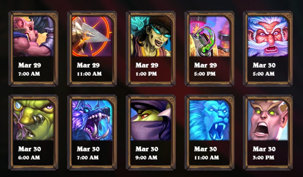Select the spearhead card image at Mar 29 11:00 AM
Screen dimensions: 303x177
pos(92,36)
